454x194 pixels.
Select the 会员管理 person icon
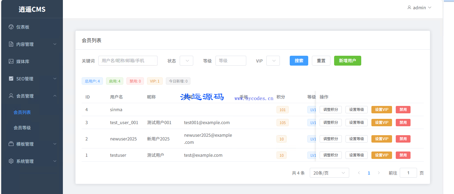pyautogui.click(x=12, y=96)
